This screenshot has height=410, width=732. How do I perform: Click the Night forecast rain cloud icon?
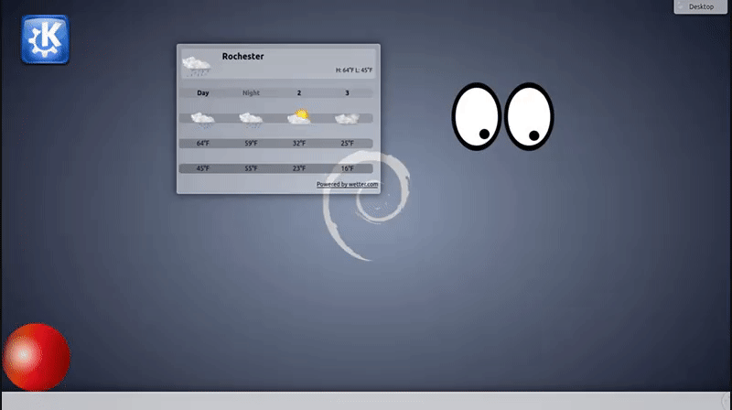coord(251,118)
